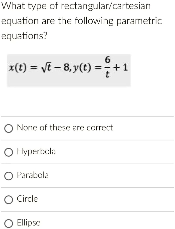Viewport: 175px width, 229px height.
Task: Select the Ellipse radio button
Action: [x=9, y=222]
